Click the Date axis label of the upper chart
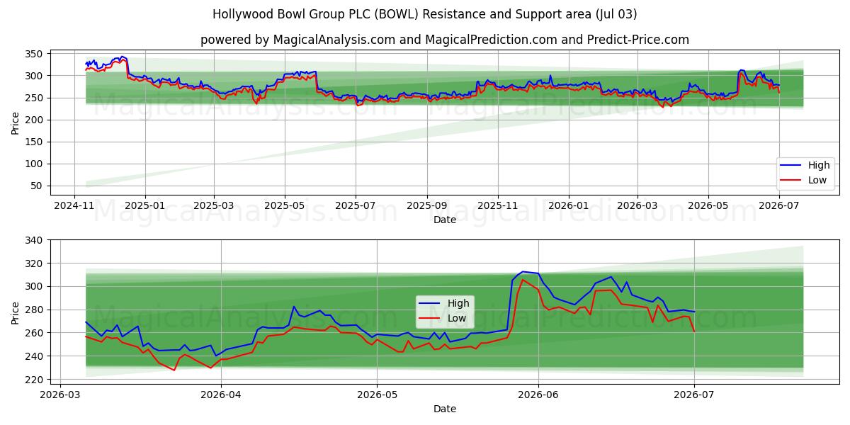 [445, 220]
